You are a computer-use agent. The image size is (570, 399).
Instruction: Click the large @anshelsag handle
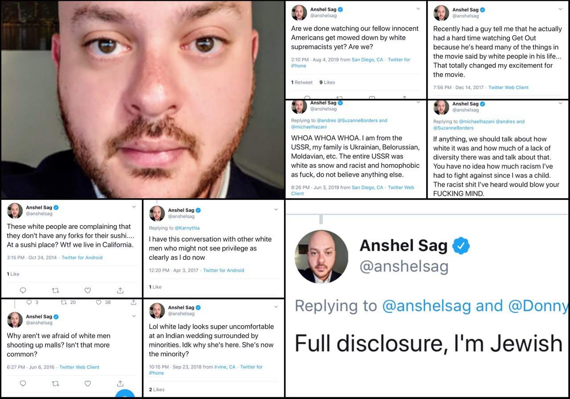(404, 266)
